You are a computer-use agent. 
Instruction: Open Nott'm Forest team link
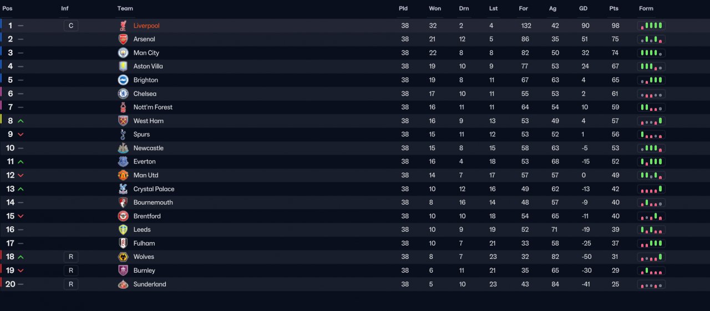[153, 107]
